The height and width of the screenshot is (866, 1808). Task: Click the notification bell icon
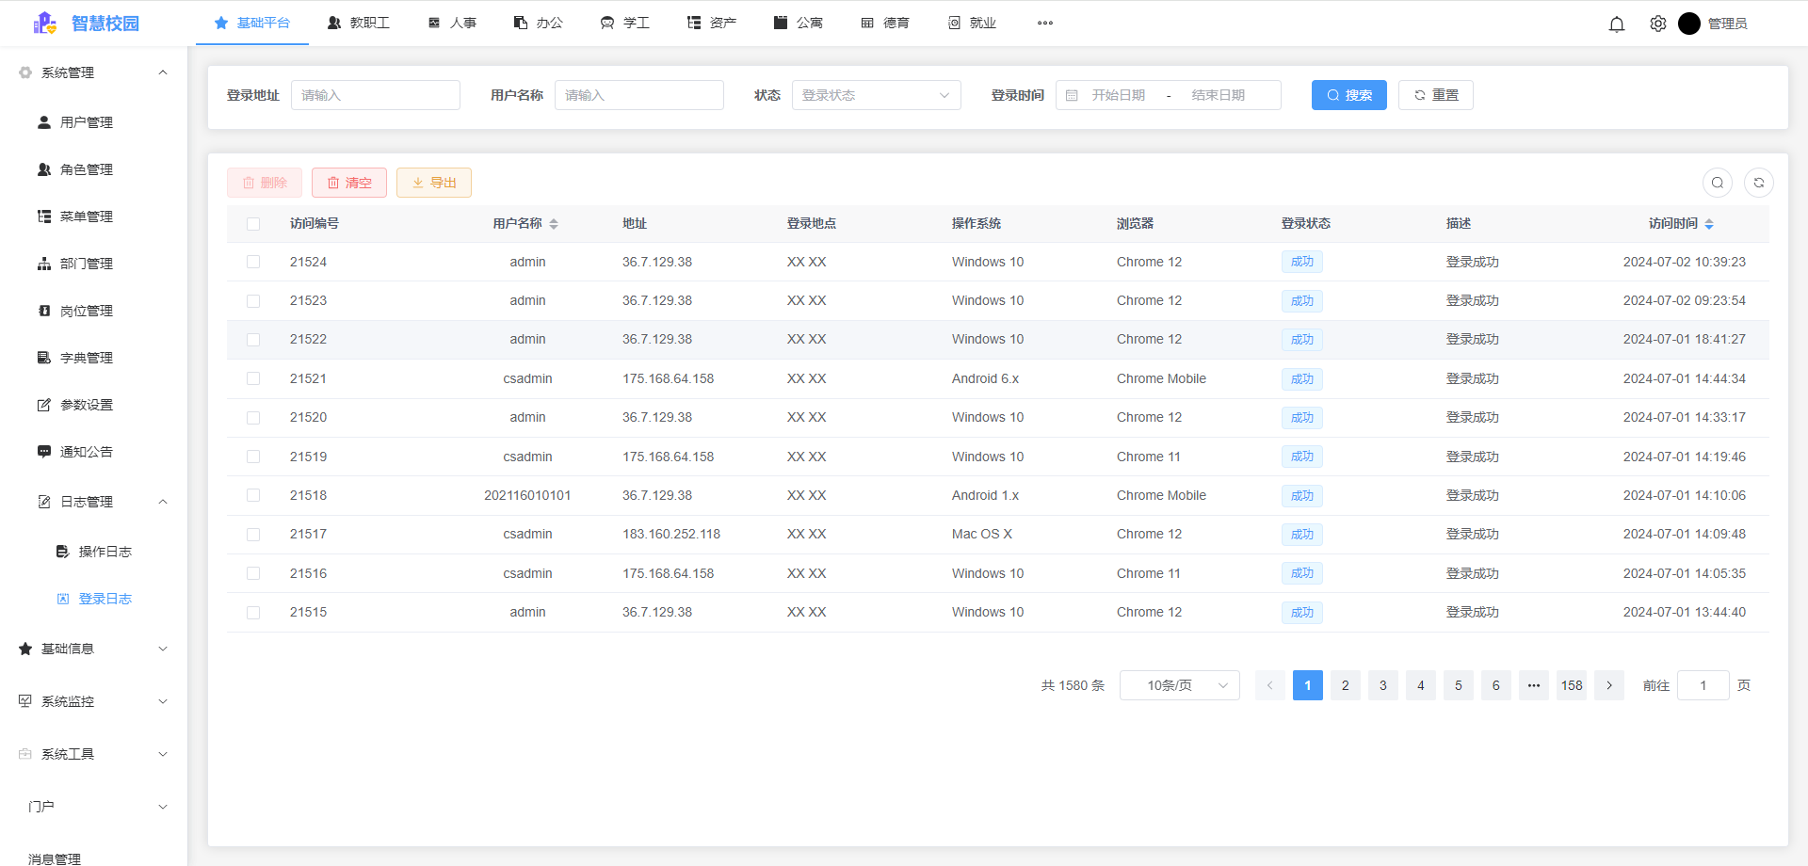[x=1616, y=24]
